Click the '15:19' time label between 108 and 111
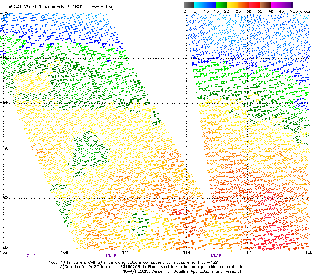Image resolution: width=312 pixels, height=274 pixels. tap(110, 256)
